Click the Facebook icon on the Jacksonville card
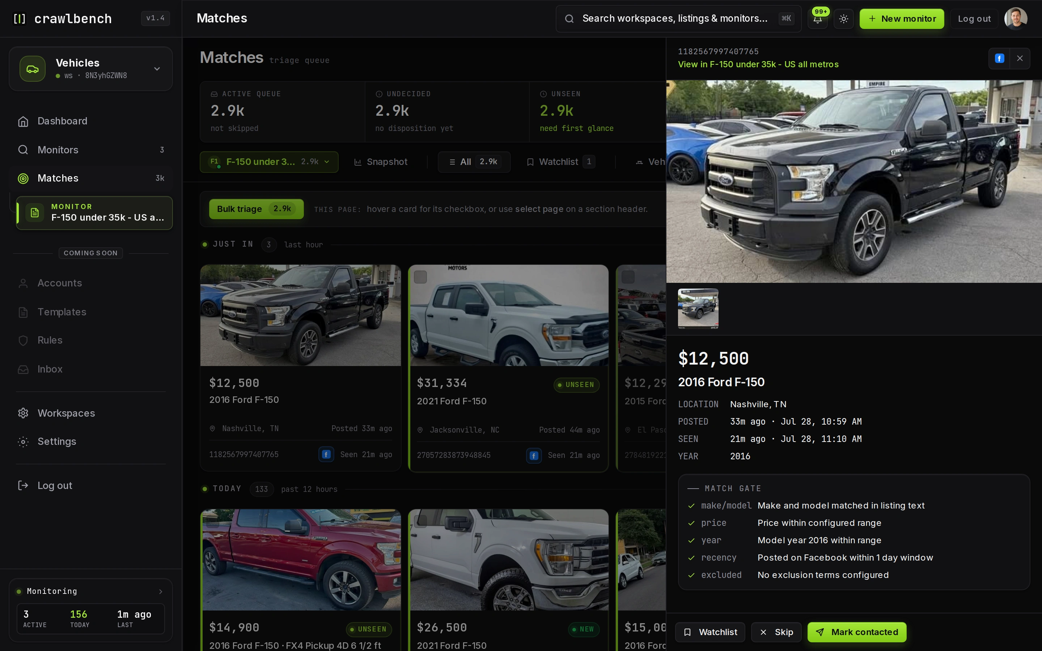 (534, 456)
